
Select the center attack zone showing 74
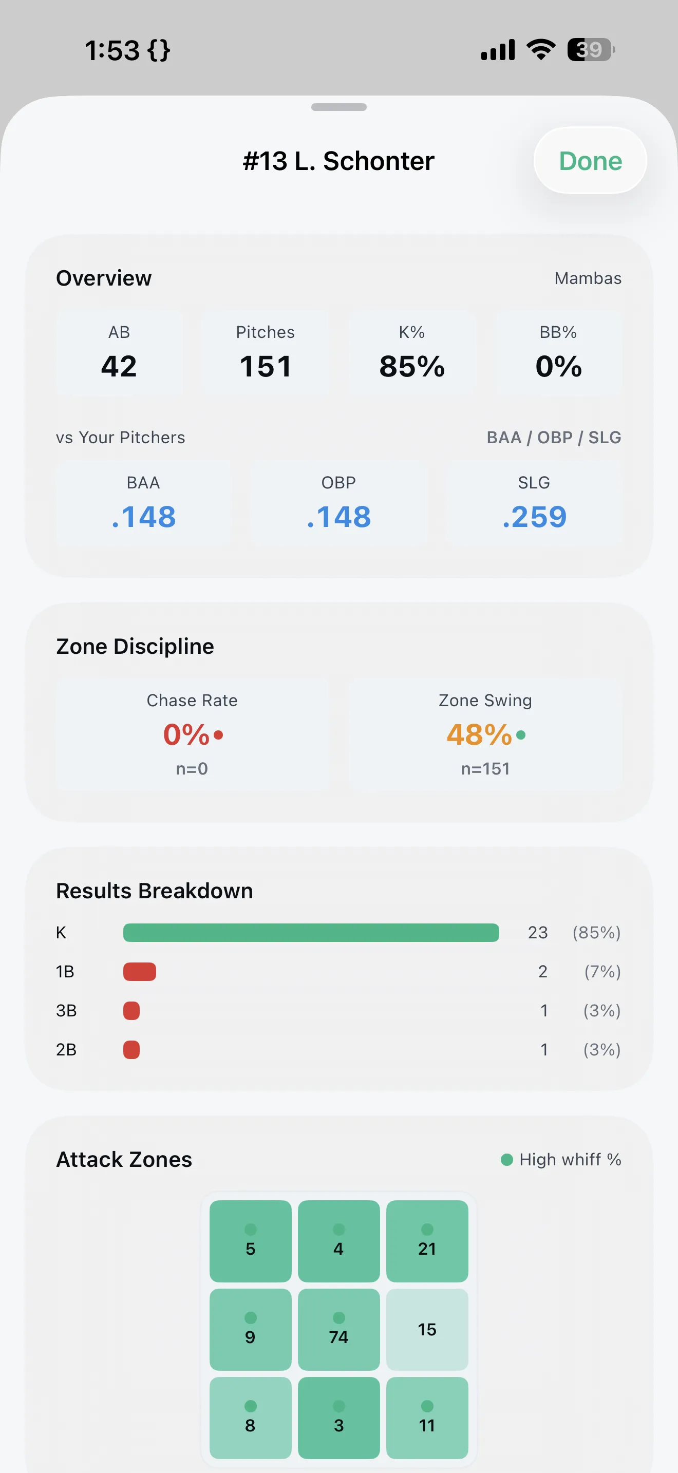(x=338, y=1330)
